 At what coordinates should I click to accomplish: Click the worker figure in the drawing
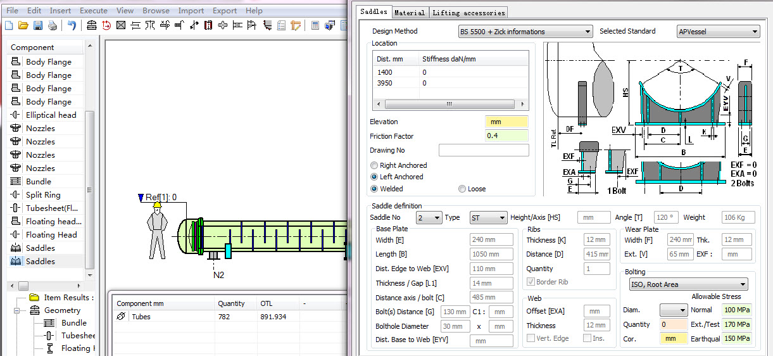coord(156,230)
